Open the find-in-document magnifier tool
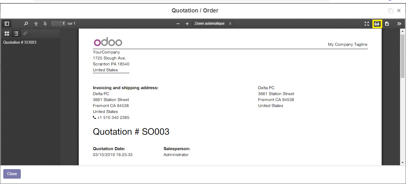The width and height of the screenshot is (406, 184). tap(26, 24)
